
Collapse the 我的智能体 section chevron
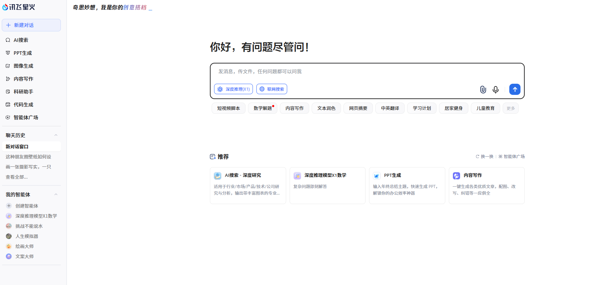tap(56, 195)
